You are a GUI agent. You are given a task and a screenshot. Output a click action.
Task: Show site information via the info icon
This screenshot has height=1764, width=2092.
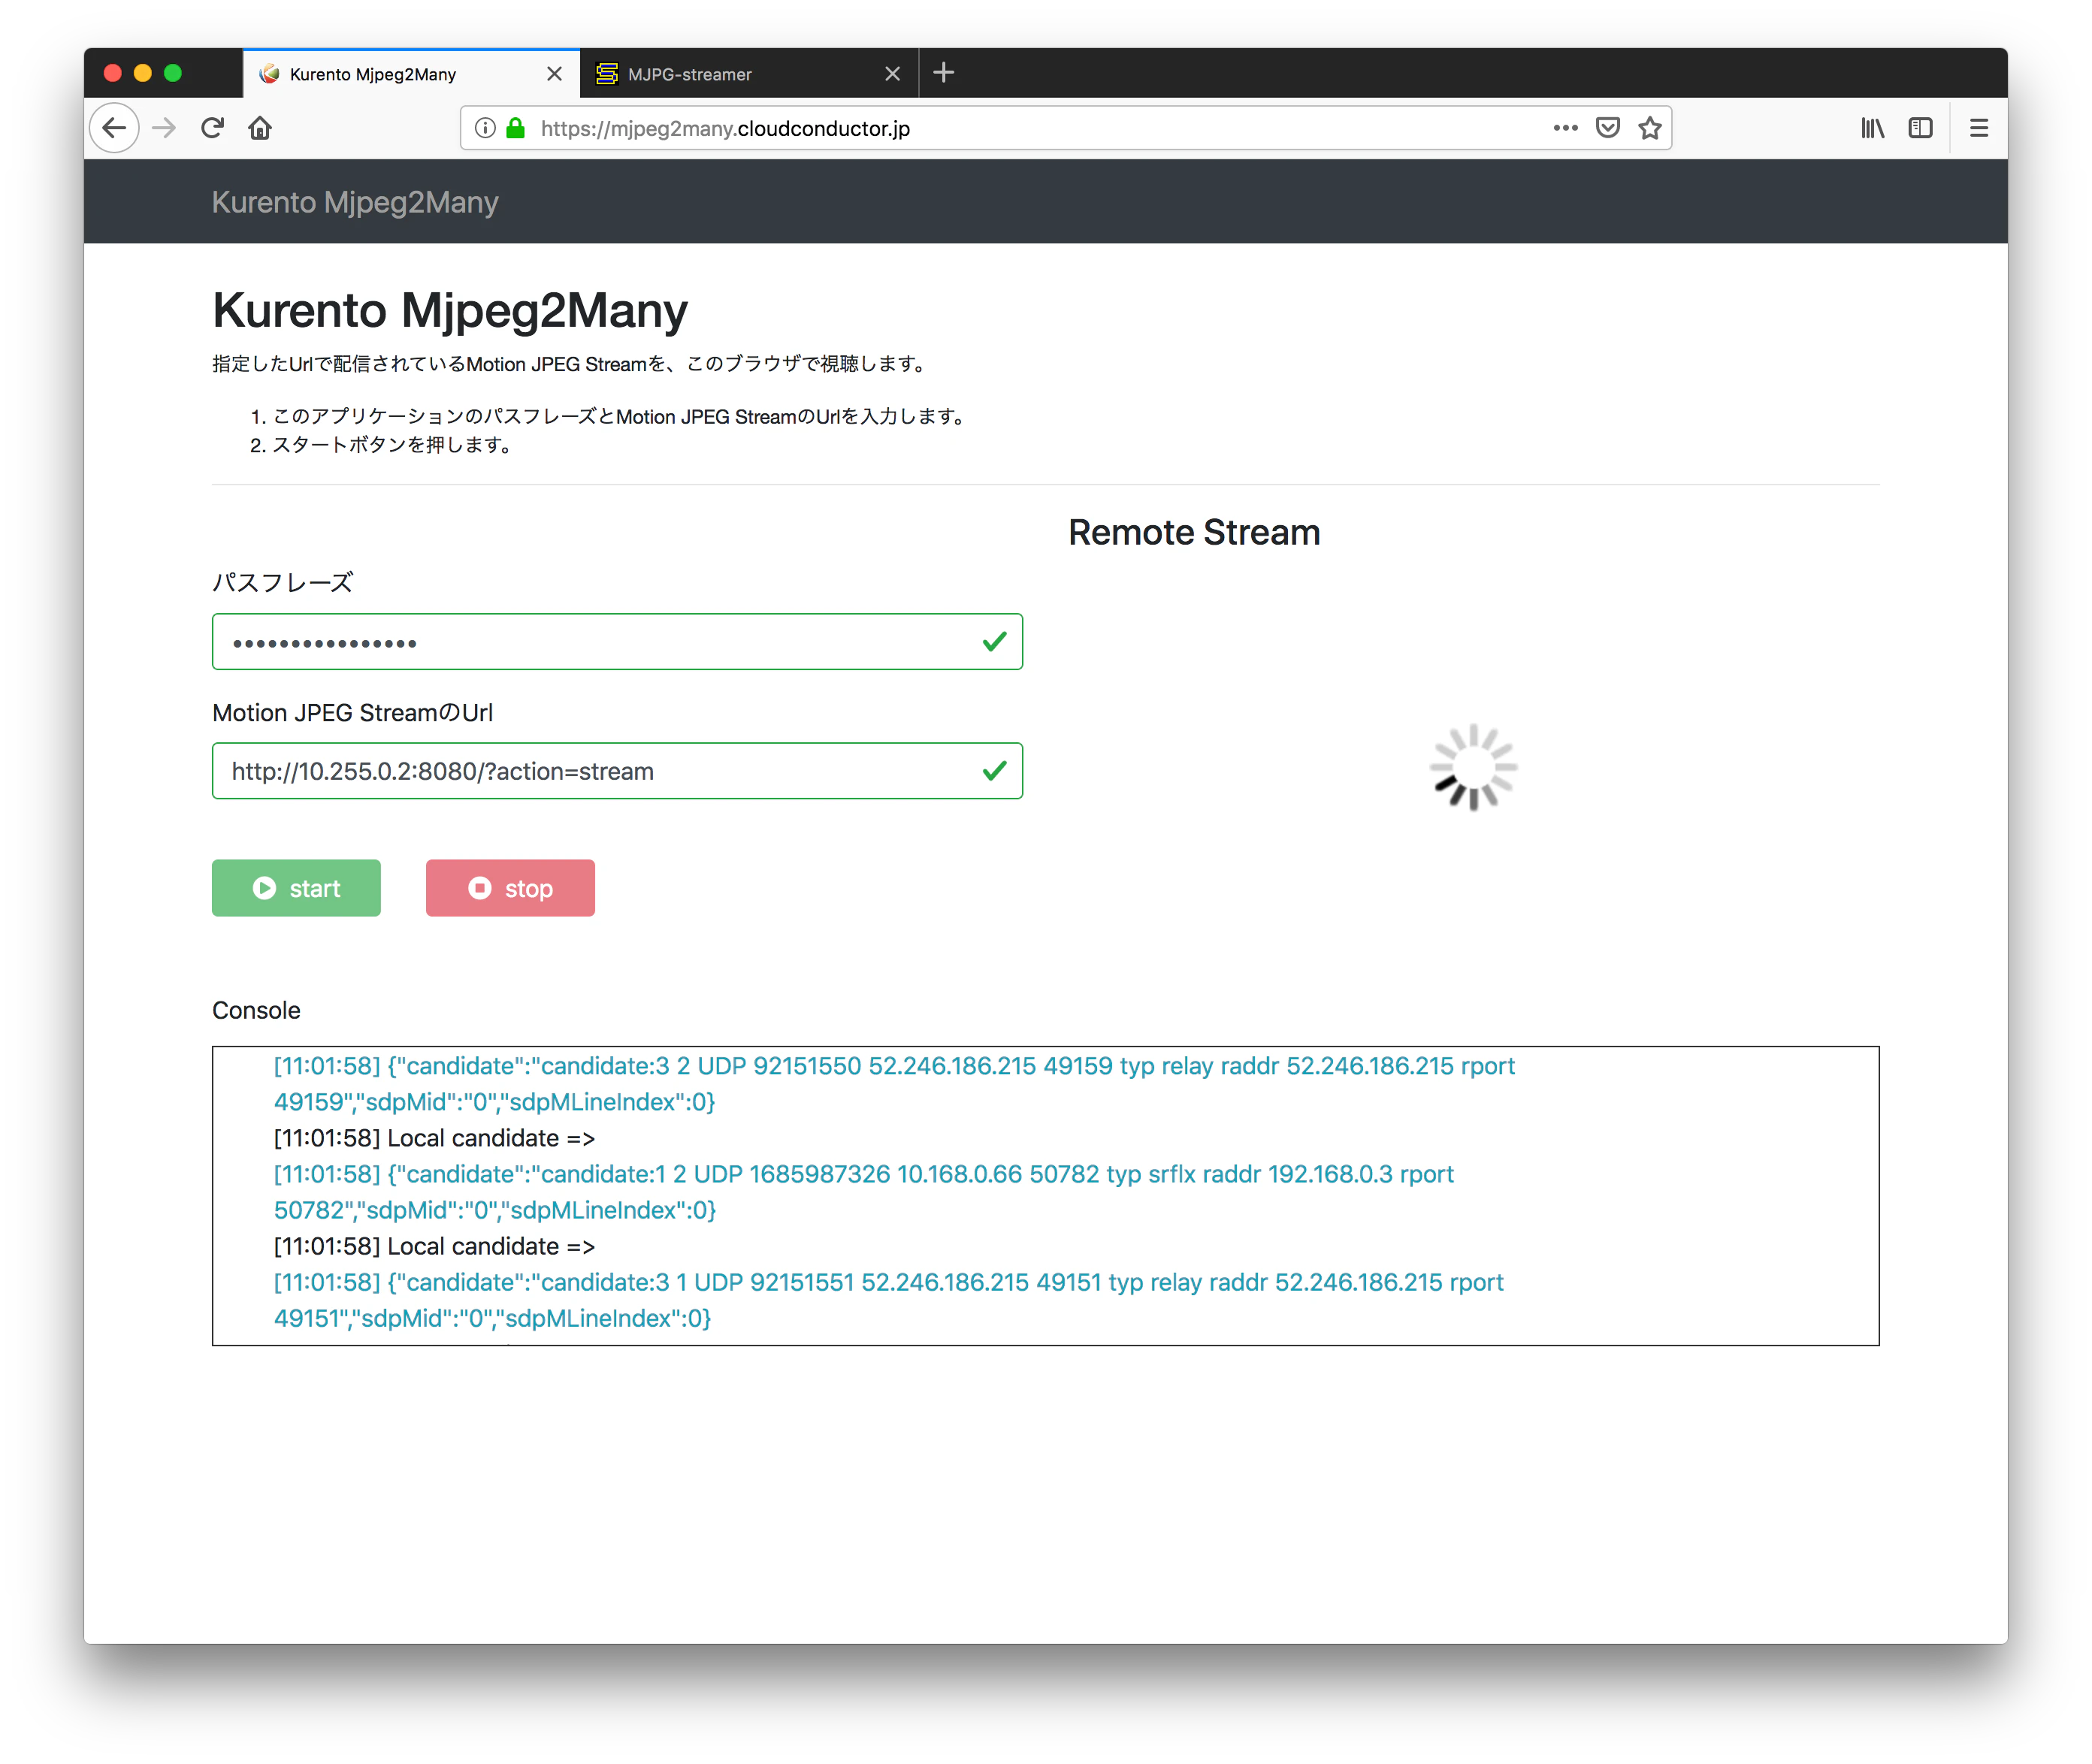(485, 128)
